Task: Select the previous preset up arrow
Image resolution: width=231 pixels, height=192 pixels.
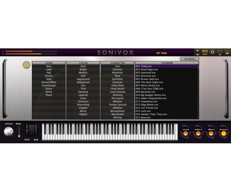Action: [197, 51]
